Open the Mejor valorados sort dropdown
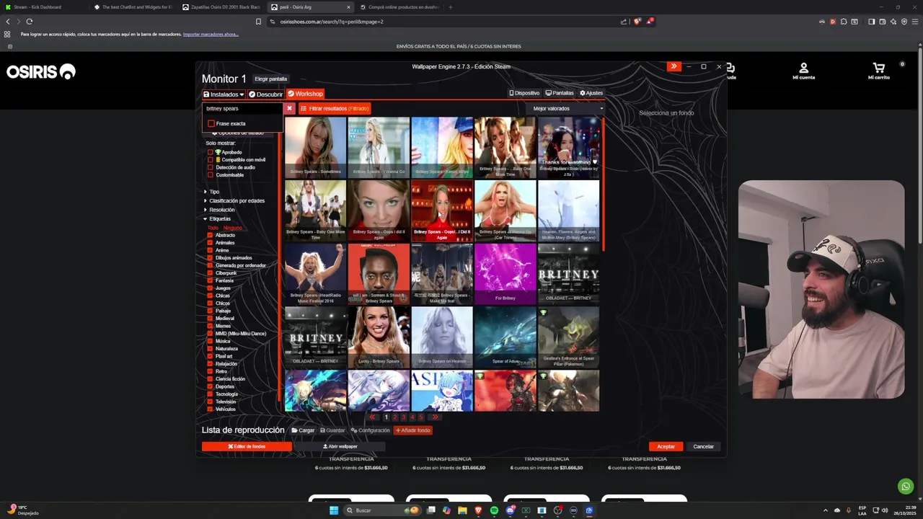Viewport: 923px width, 519px height. 566,108
